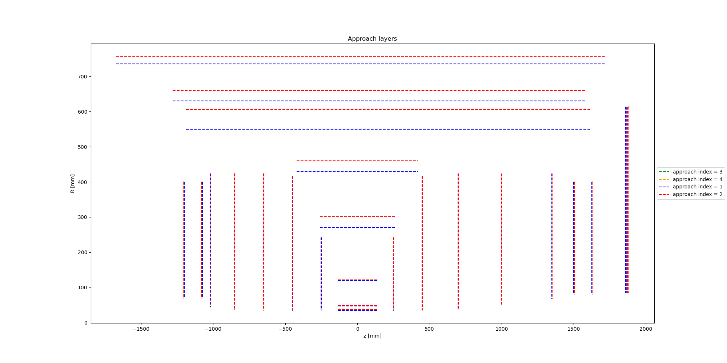
Task: Click the red horizontal dashed line at R=300
Action: [357, 217]
